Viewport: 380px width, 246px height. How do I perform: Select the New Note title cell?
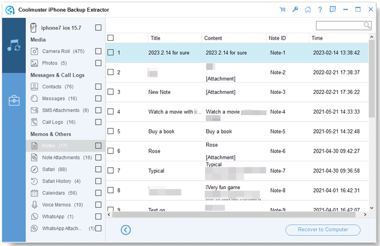[x=159, y=92]
